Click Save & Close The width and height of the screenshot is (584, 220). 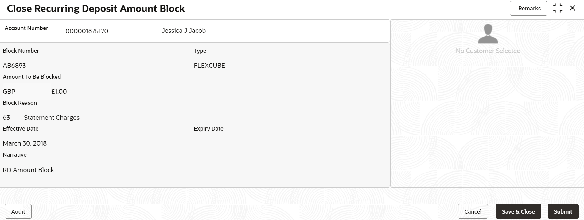(518, 211)
